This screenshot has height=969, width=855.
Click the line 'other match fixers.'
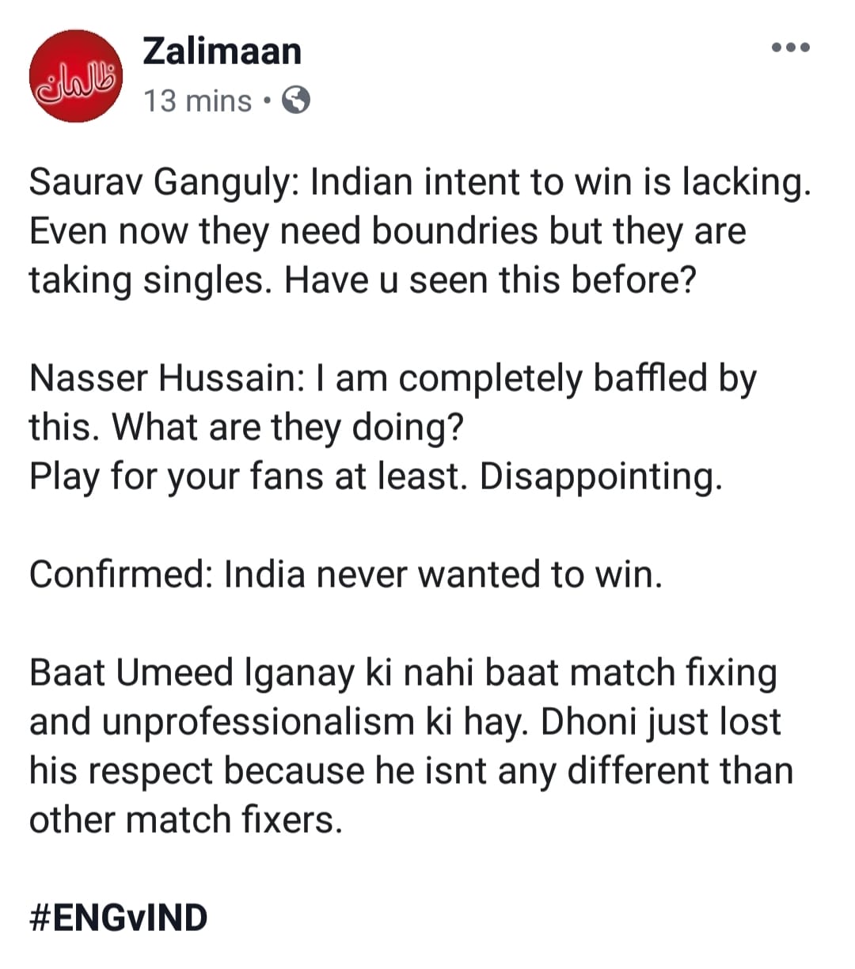coord(186,820)
